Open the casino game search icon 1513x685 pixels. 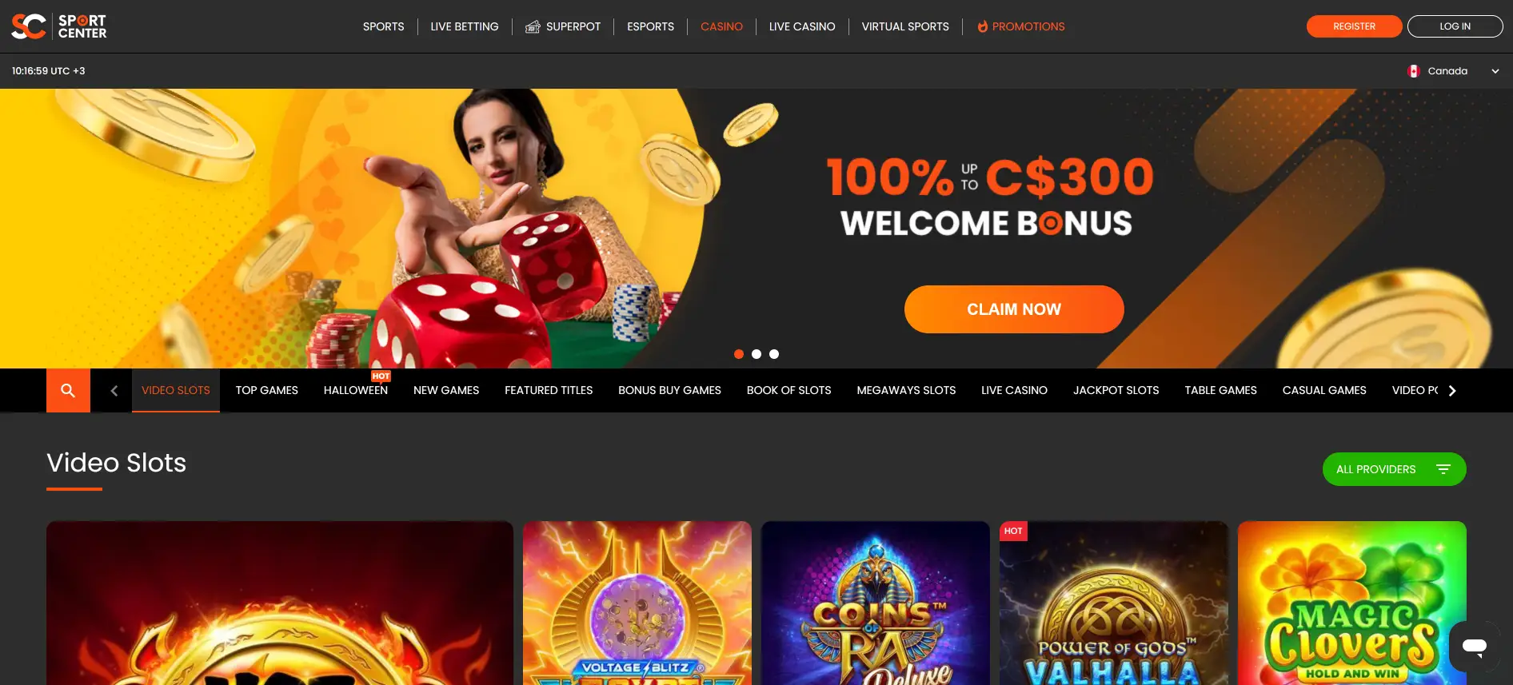coord(68,390)
